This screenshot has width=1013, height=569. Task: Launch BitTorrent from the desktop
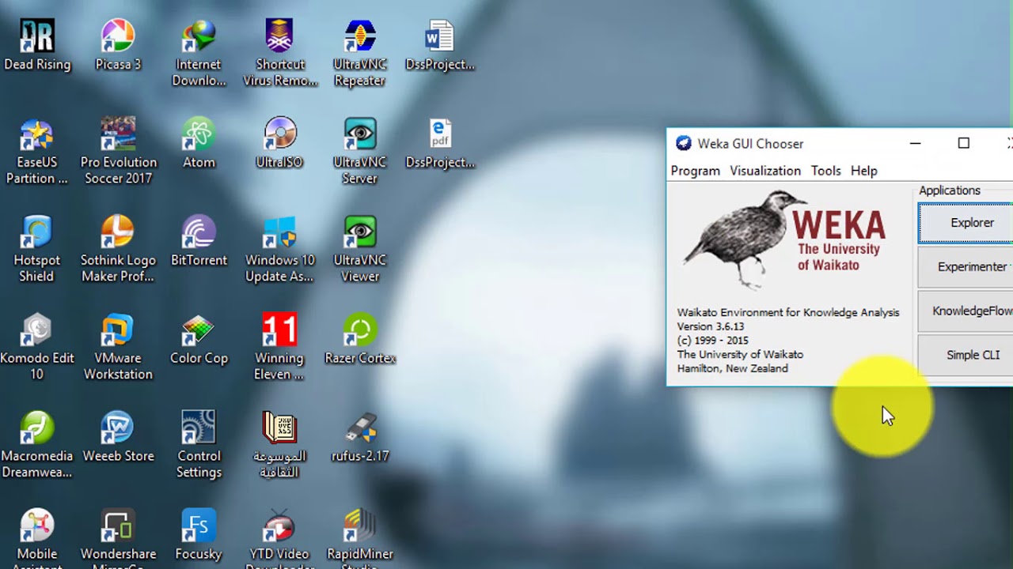[x=199, y=242]
